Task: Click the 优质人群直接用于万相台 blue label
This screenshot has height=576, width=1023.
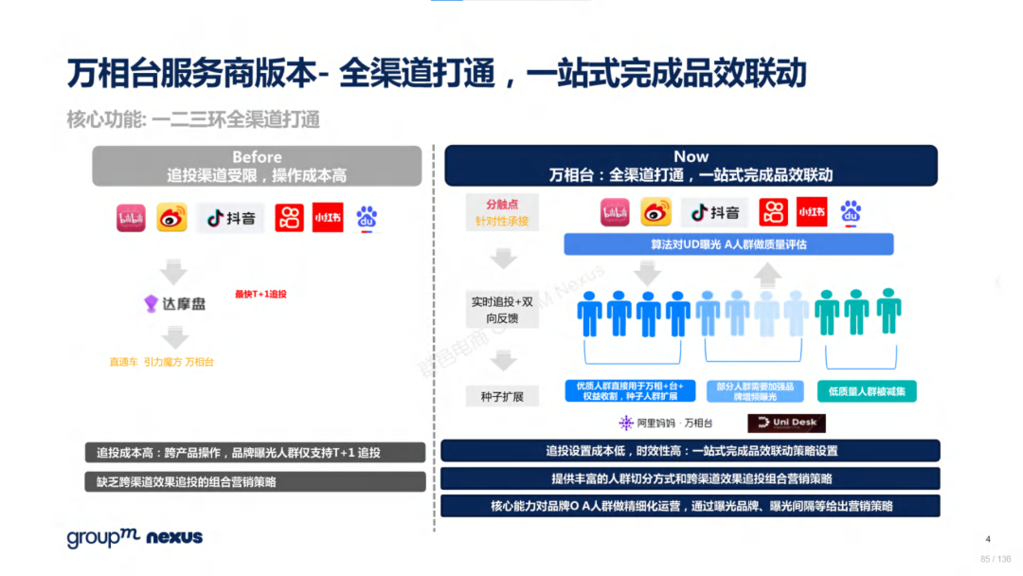Action: (x=630, y=391)
